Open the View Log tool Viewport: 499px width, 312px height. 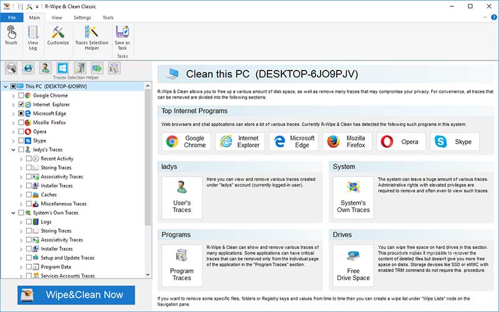pos(33,35)
